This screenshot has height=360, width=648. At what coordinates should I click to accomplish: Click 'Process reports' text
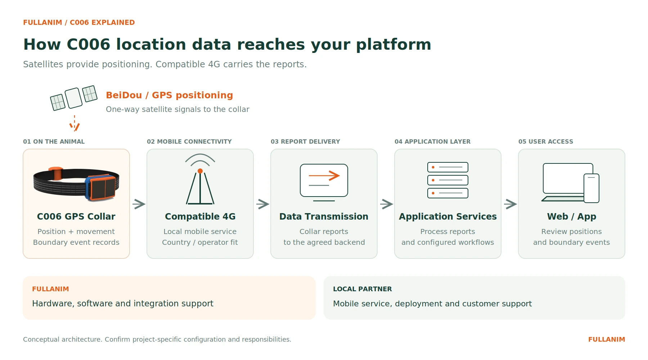448,231
